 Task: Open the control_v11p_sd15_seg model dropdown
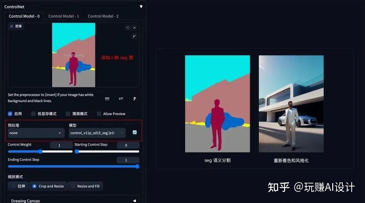tap(97, 133)
